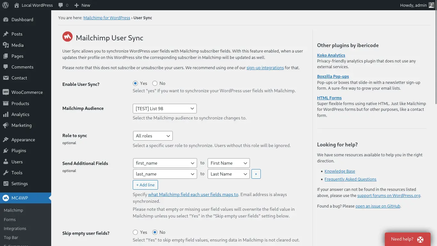Open the First Name Mailchimp field dropdown
This screenshot has width=437, height=246.
[x=229, y=163]
